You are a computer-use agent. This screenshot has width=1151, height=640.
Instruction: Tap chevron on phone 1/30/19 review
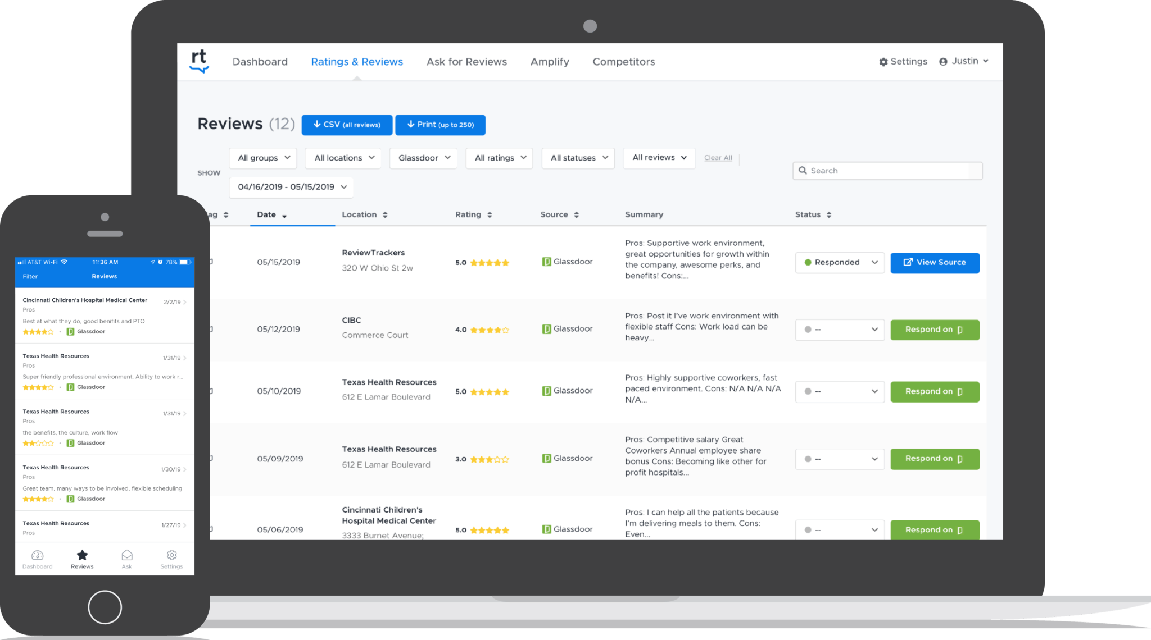point(185,469)
